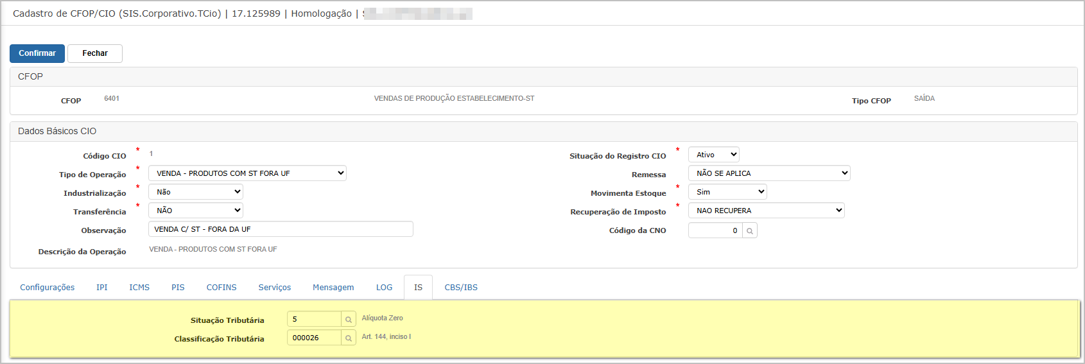Image resolution: width=1085 pixels, height=364 pixels.
Task: Open the Recuperação de Imposto dropdown
Action: point(766,211)
